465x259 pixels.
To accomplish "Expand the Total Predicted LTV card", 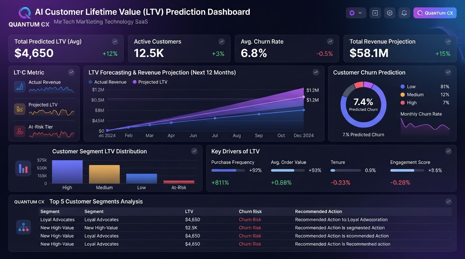I will coord(115,41).
